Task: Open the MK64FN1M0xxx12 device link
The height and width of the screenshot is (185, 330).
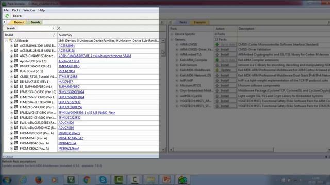Action: (71, 138)
